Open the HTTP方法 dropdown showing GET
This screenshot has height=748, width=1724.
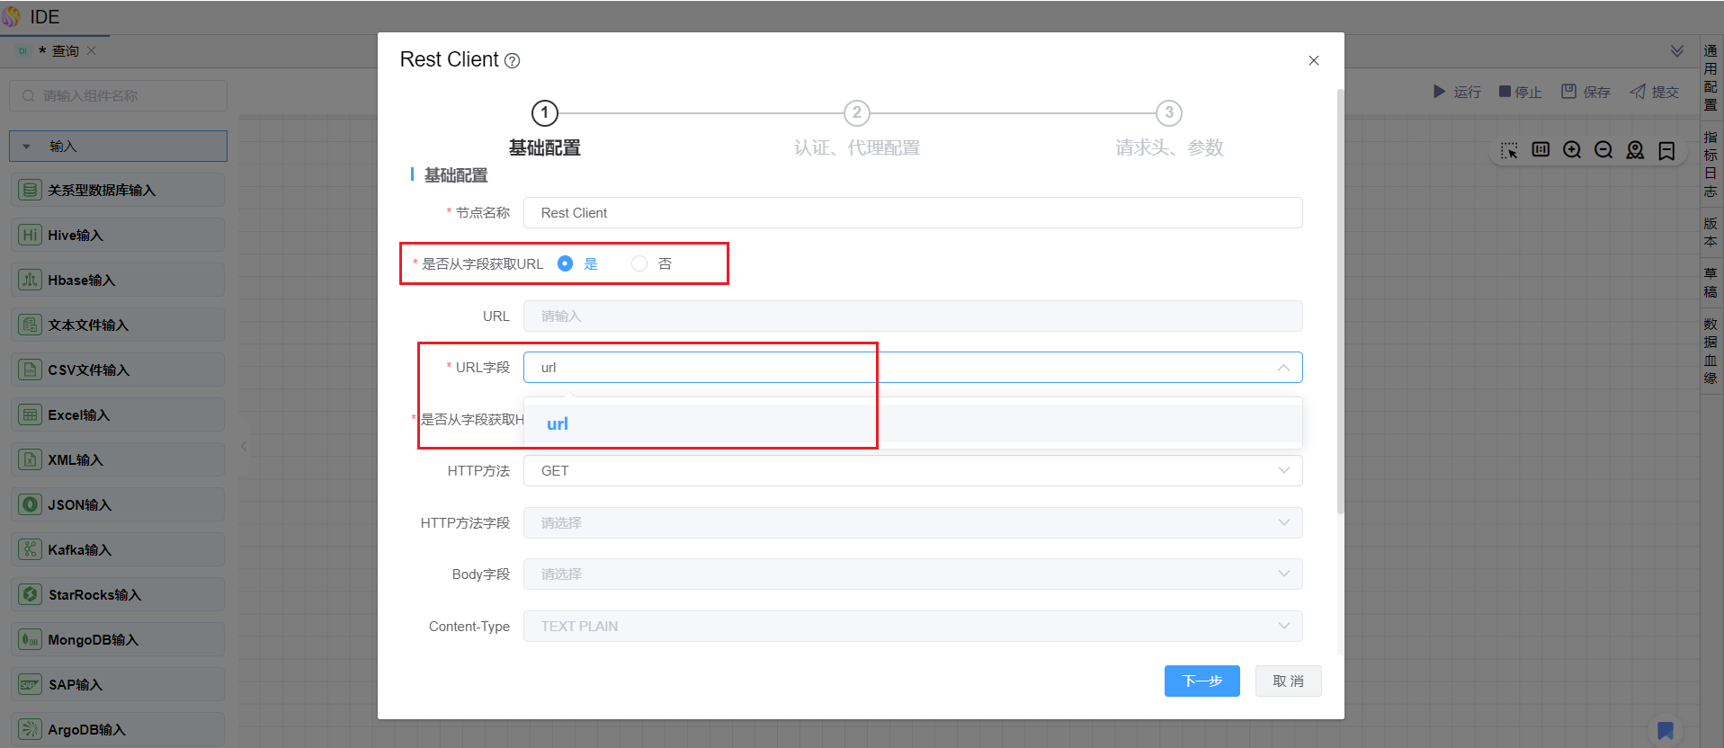tap(912, 471)
